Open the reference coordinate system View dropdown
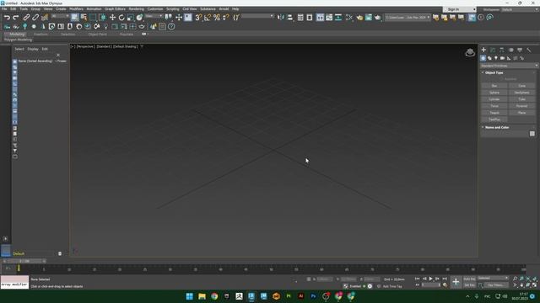Image resolution: width=540 pixels, height=303 pixels. click(x=153, y=16)
